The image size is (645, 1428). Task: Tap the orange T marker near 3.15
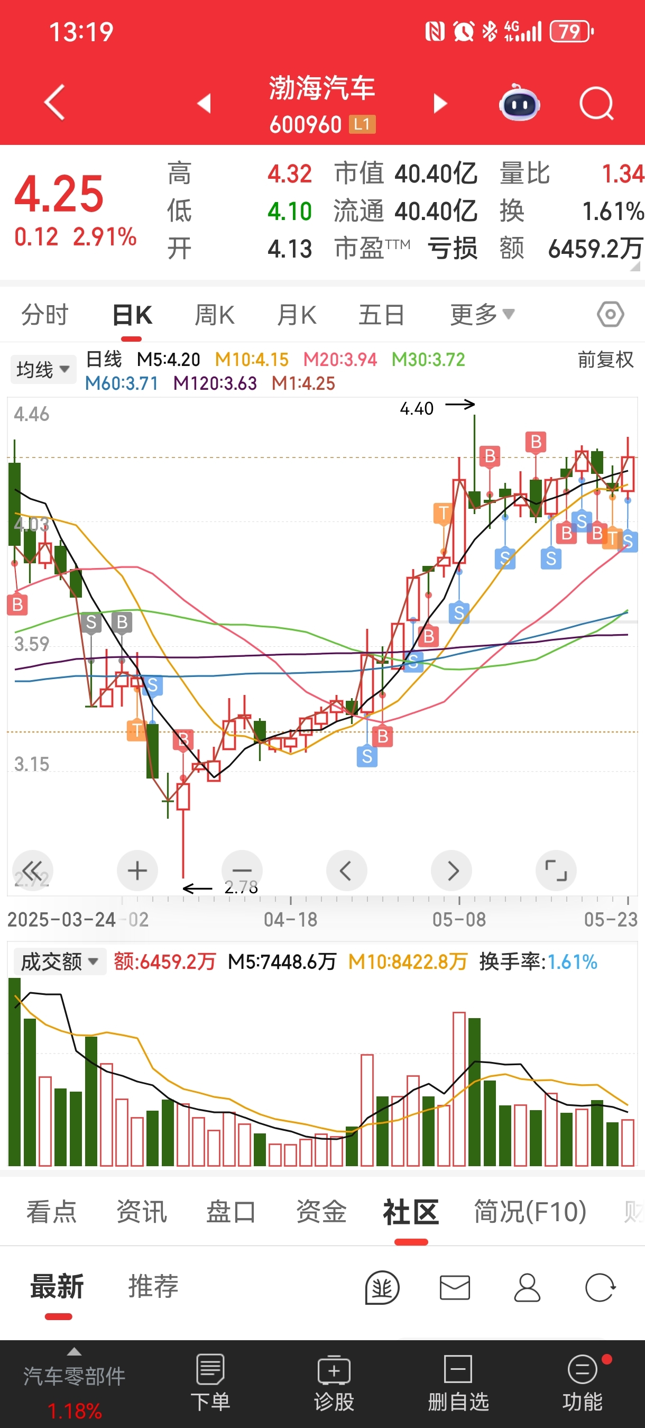point(137,729)
